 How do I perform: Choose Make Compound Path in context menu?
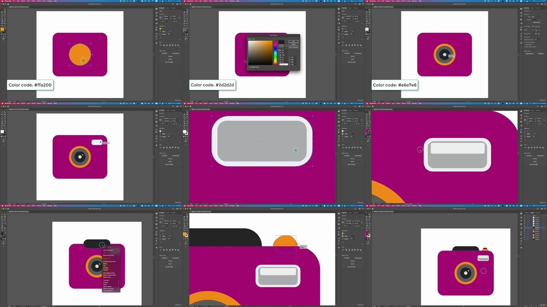(x=110, y=275)
